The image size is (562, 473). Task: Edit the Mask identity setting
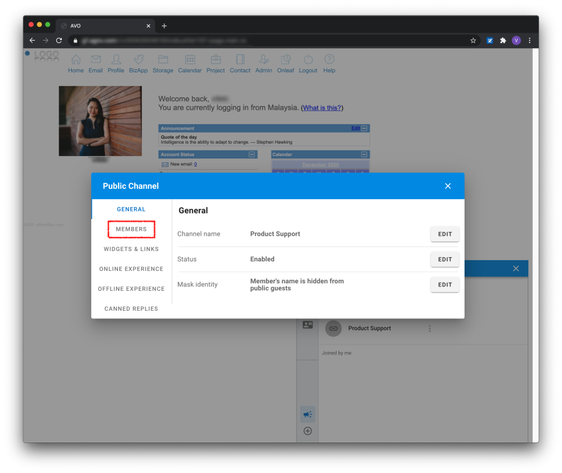445,285
